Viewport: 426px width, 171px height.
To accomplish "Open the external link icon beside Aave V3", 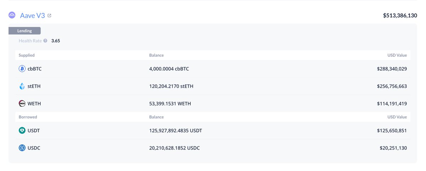I will 49,16.
